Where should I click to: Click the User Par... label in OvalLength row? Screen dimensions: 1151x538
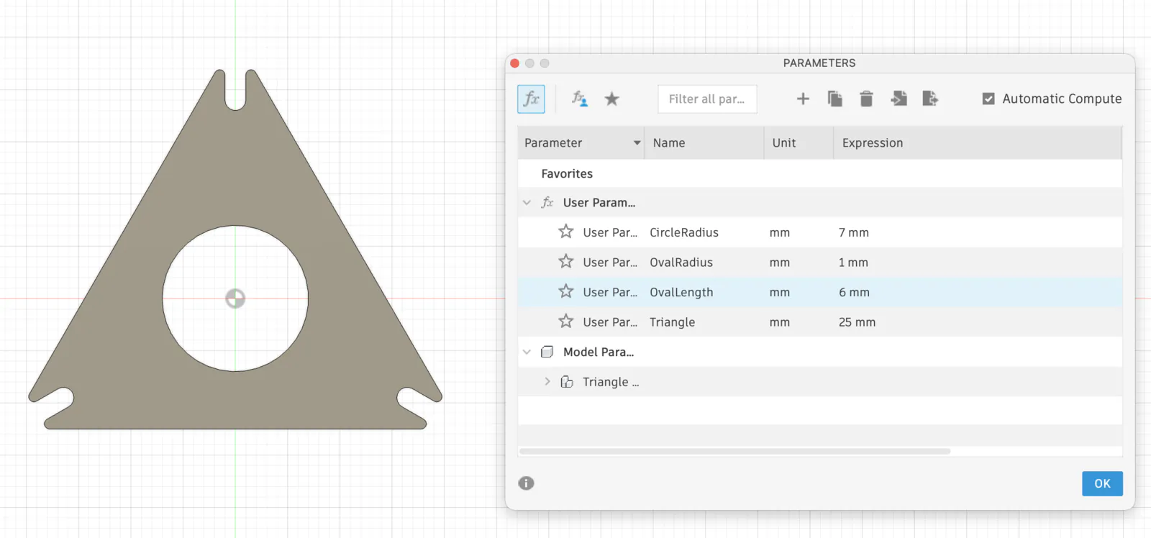[x=610, y=292]
